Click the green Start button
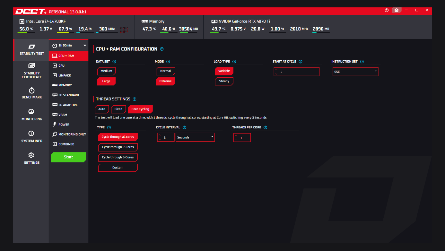The image size is (445, 251). pyautogui.click(x=68, y=157)
